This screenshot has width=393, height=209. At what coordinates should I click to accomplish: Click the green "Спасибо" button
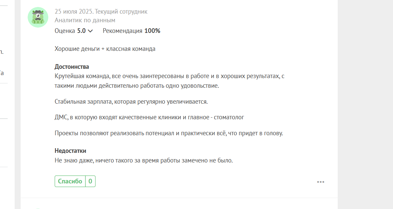point(70,181)
